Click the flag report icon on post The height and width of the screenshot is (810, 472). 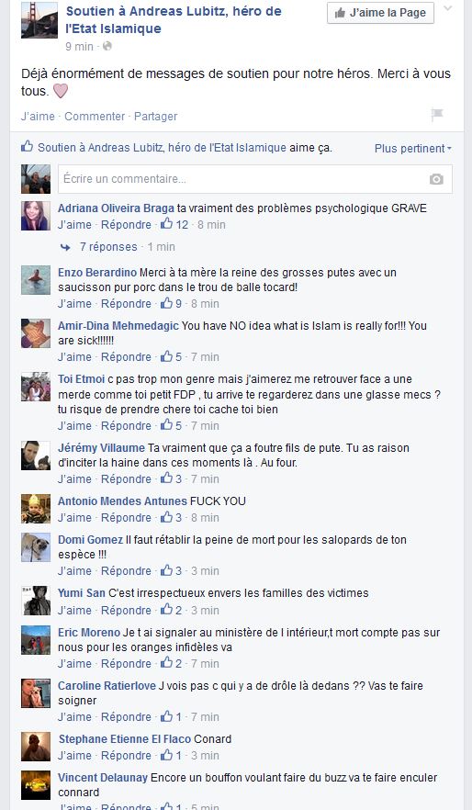pos(437,115)
